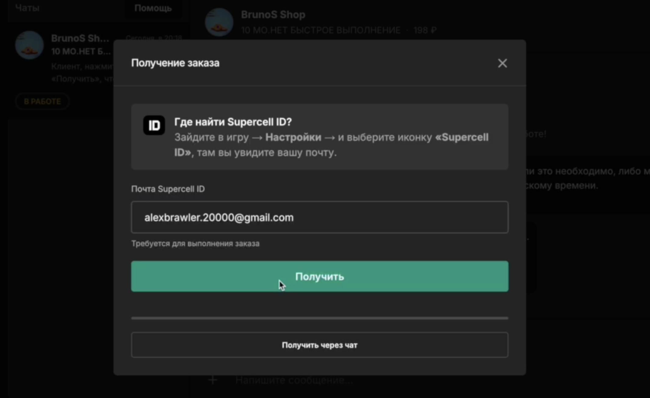Click BrunoS Shop avatar in chat header

tap(219, 22)
